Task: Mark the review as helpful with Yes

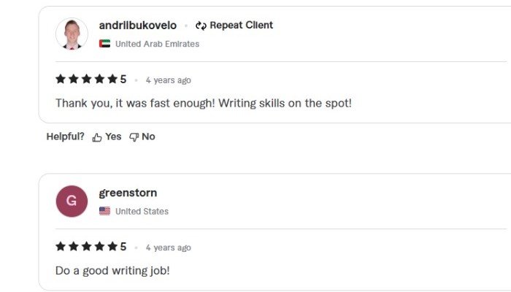Action: point(113,137)
